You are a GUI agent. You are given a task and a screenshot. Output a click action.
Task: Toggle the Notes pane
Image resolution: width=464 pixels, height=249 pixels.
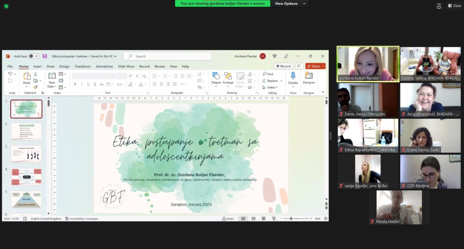[228, 219]
